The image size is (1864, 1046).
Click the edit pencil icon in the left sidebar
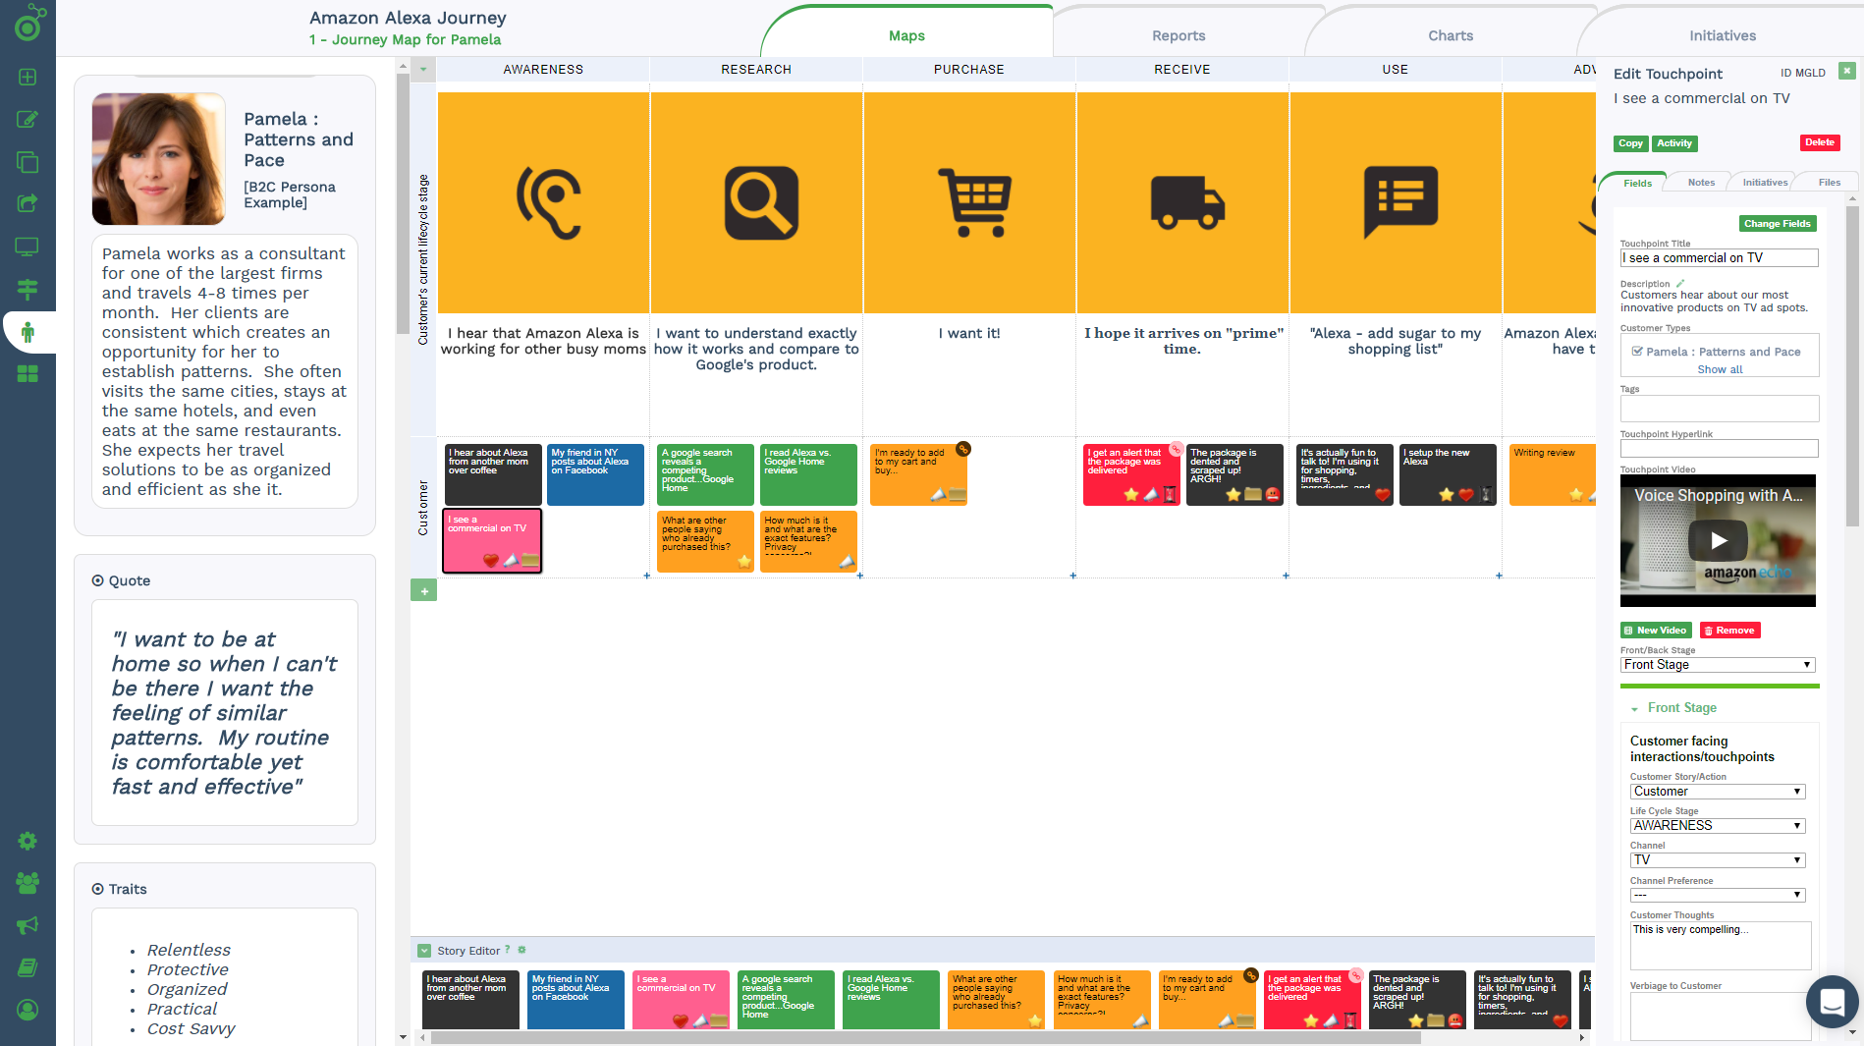coord(28,119)
